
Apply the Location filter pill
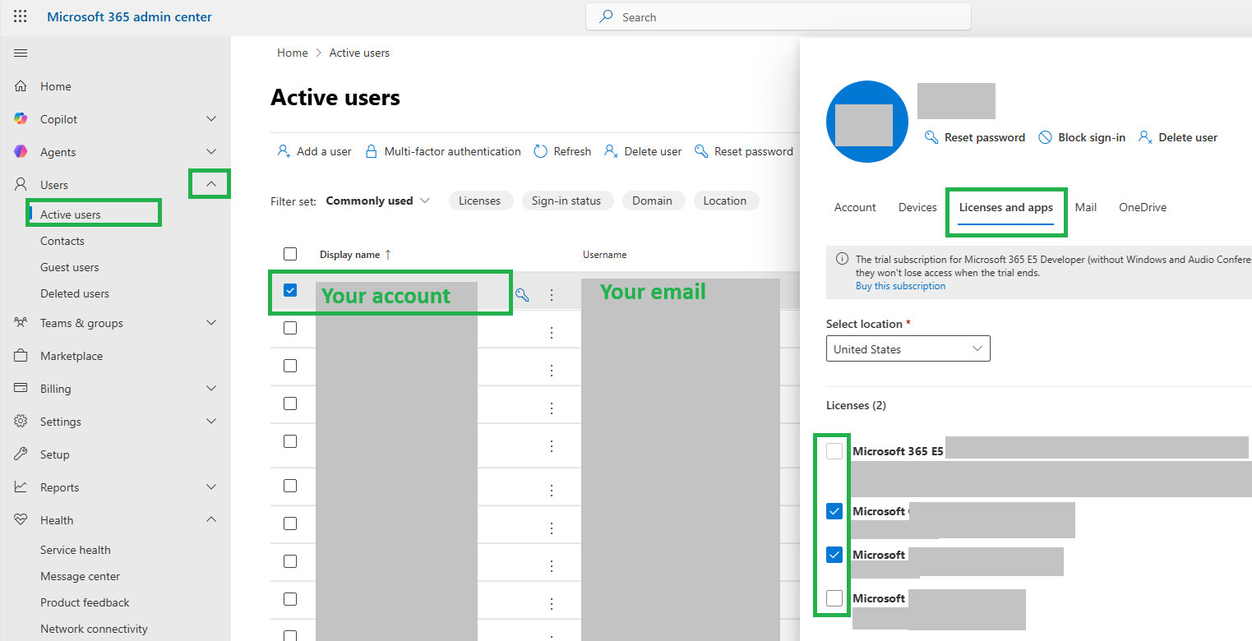[725, 201]
